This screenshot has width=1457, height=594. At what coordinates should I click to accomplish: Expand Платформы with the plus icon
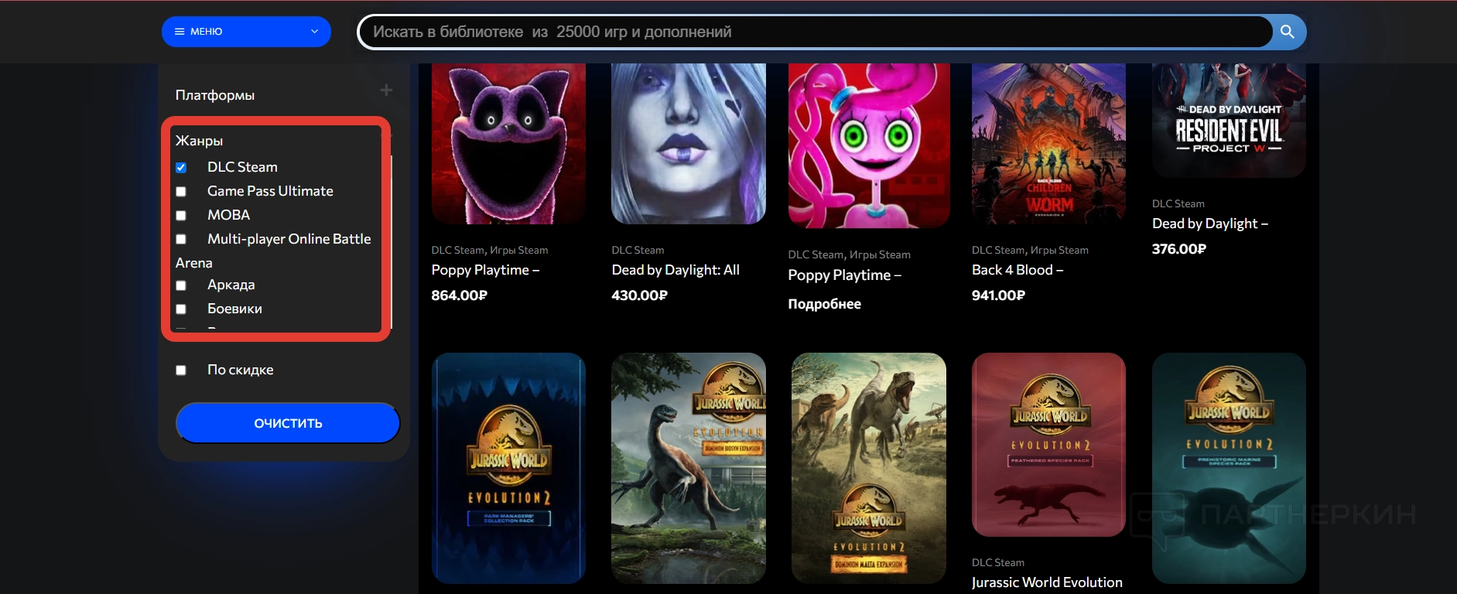(x=386, y=90)
